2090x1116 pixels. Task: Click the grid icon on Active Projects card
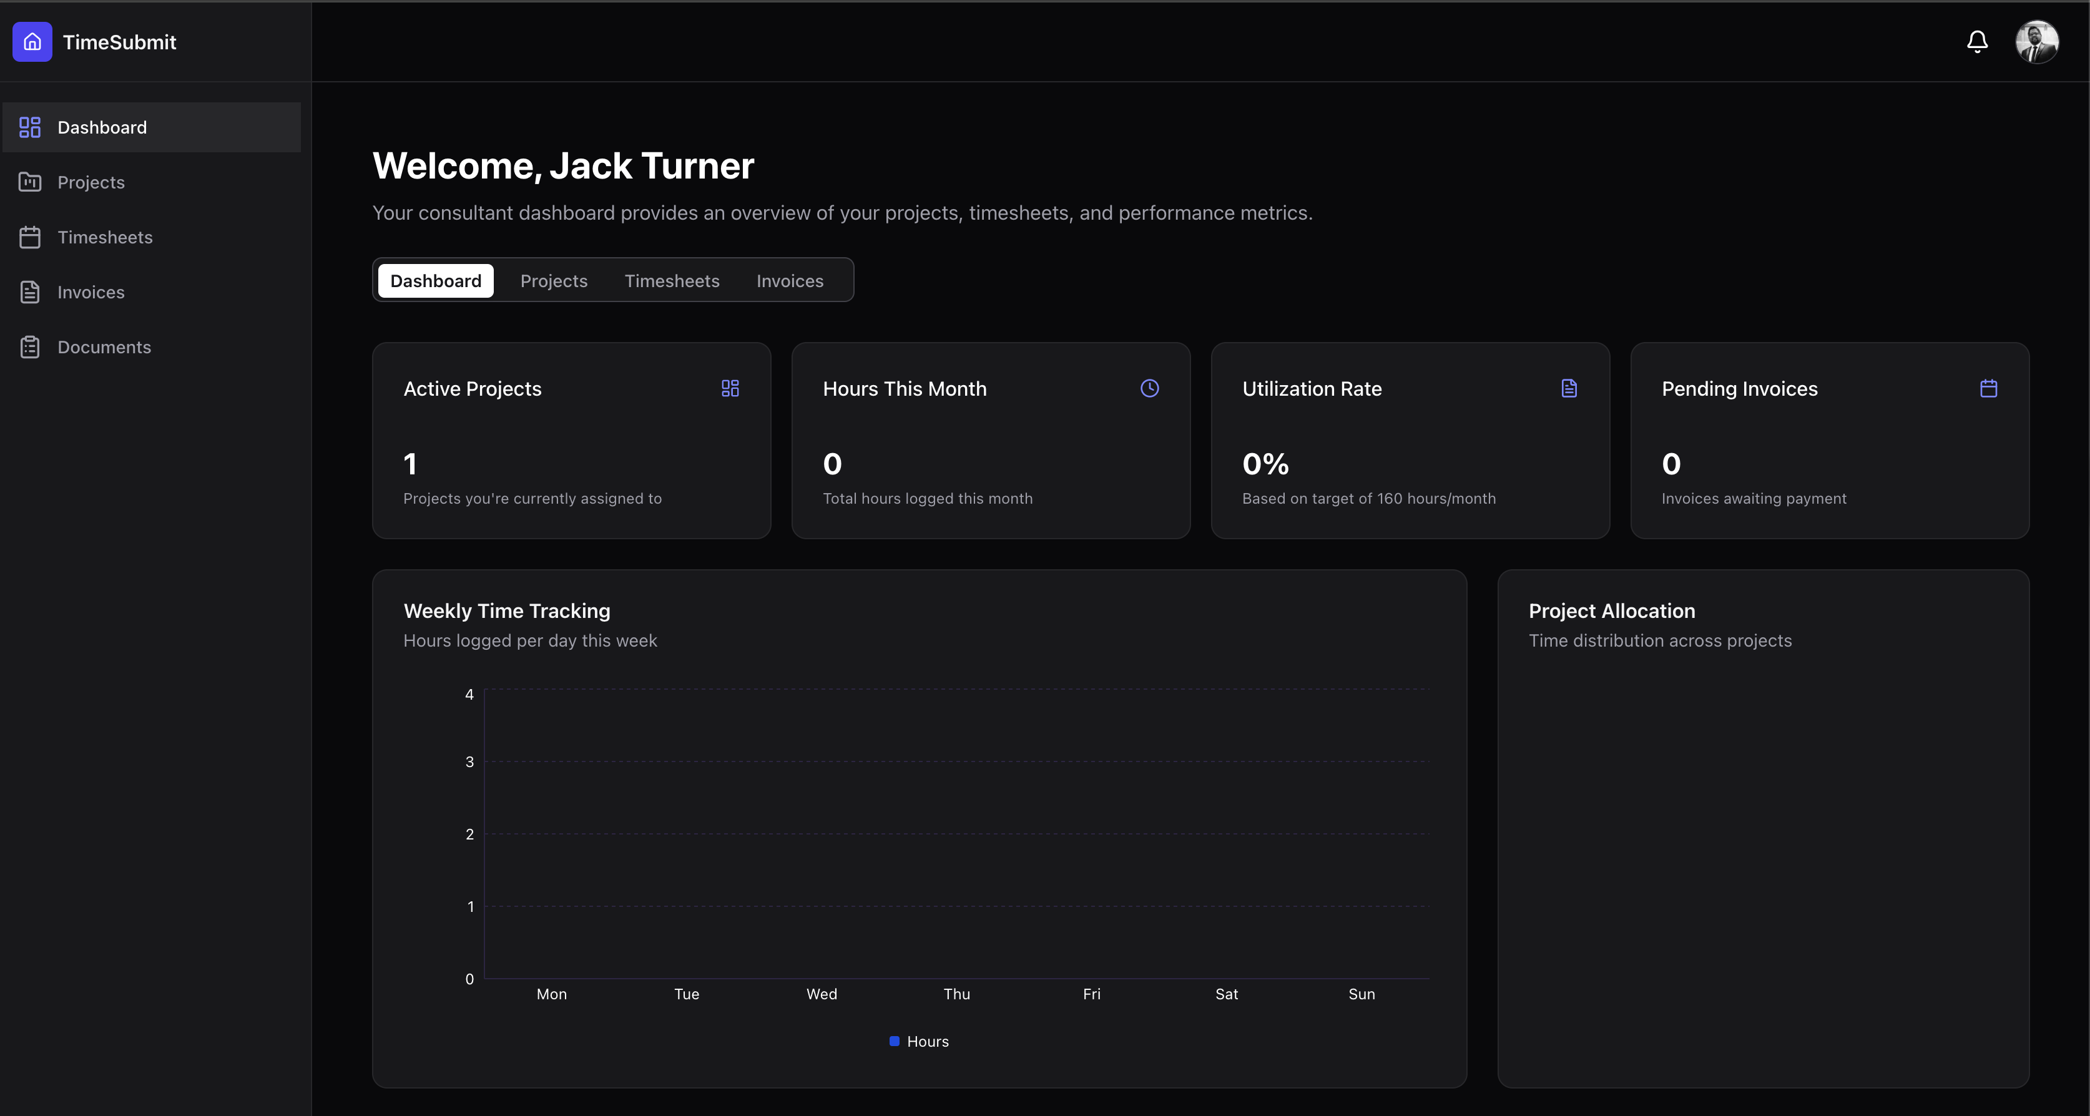729,388
